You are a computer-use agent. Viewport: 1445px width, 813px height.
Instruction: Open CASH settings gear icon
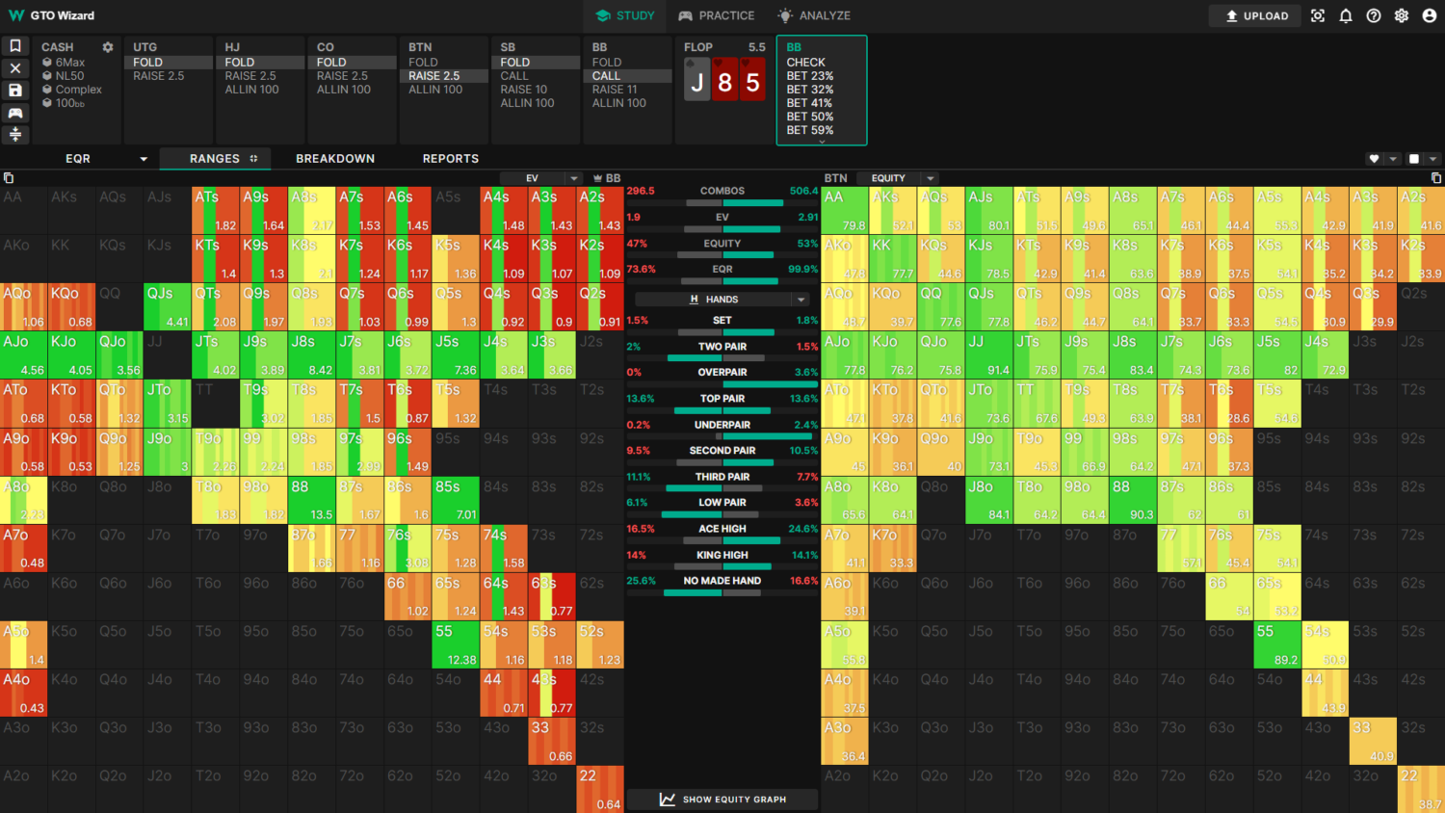pos(108,47)
